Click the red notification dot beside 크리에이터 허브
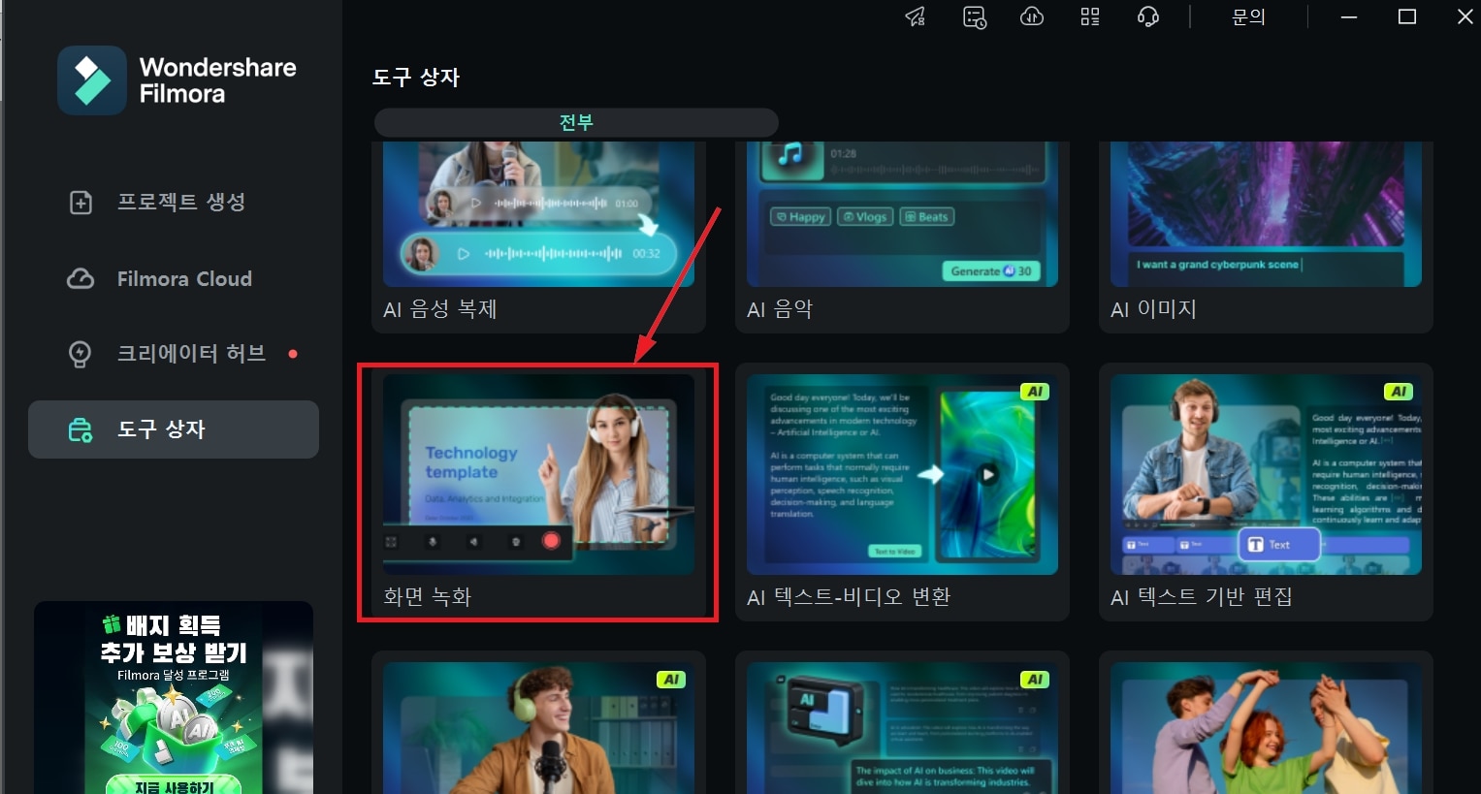The image size is (1481, 794). (x=293, y=354)
